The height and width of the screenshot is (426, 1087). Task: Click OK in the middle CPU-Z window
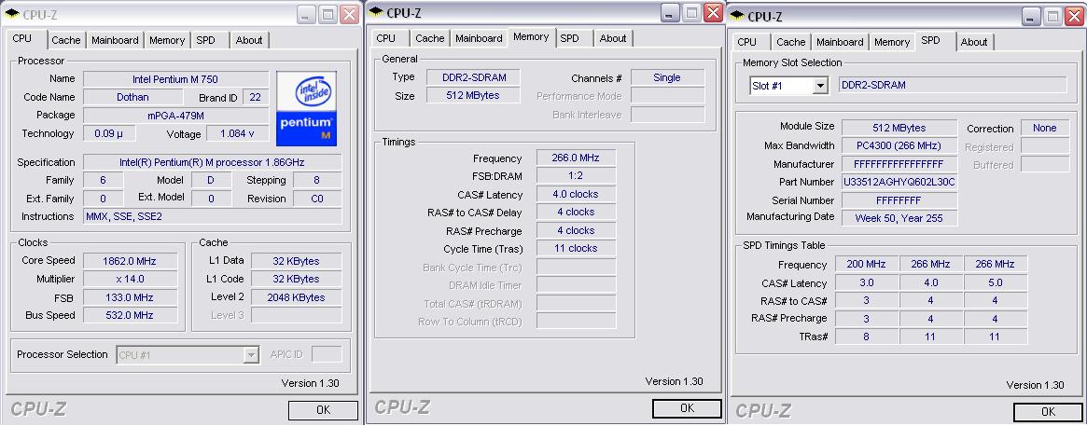[x=687, y=408]
